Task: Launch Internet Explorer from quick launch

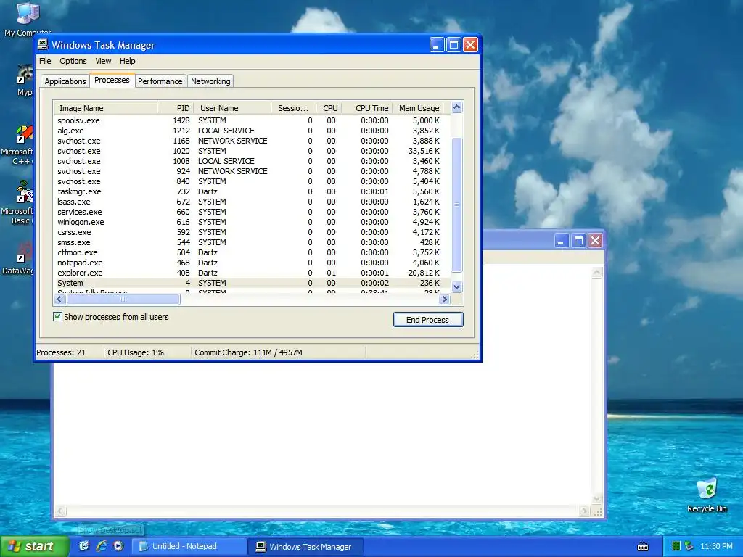Action: point(102,546)
